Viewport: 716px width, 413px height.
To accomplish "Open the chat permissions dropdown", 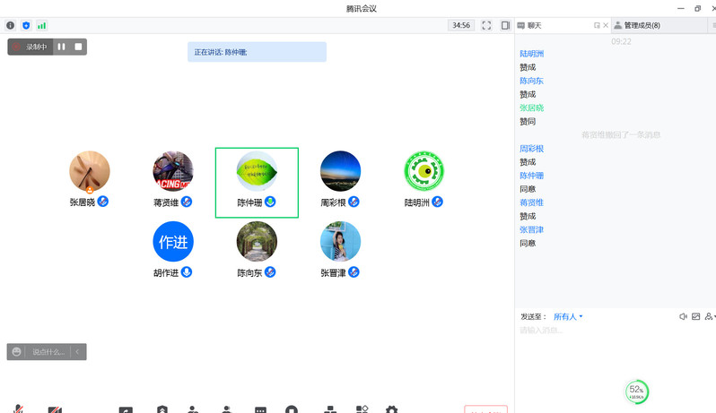I will click(x=710, y=316).
